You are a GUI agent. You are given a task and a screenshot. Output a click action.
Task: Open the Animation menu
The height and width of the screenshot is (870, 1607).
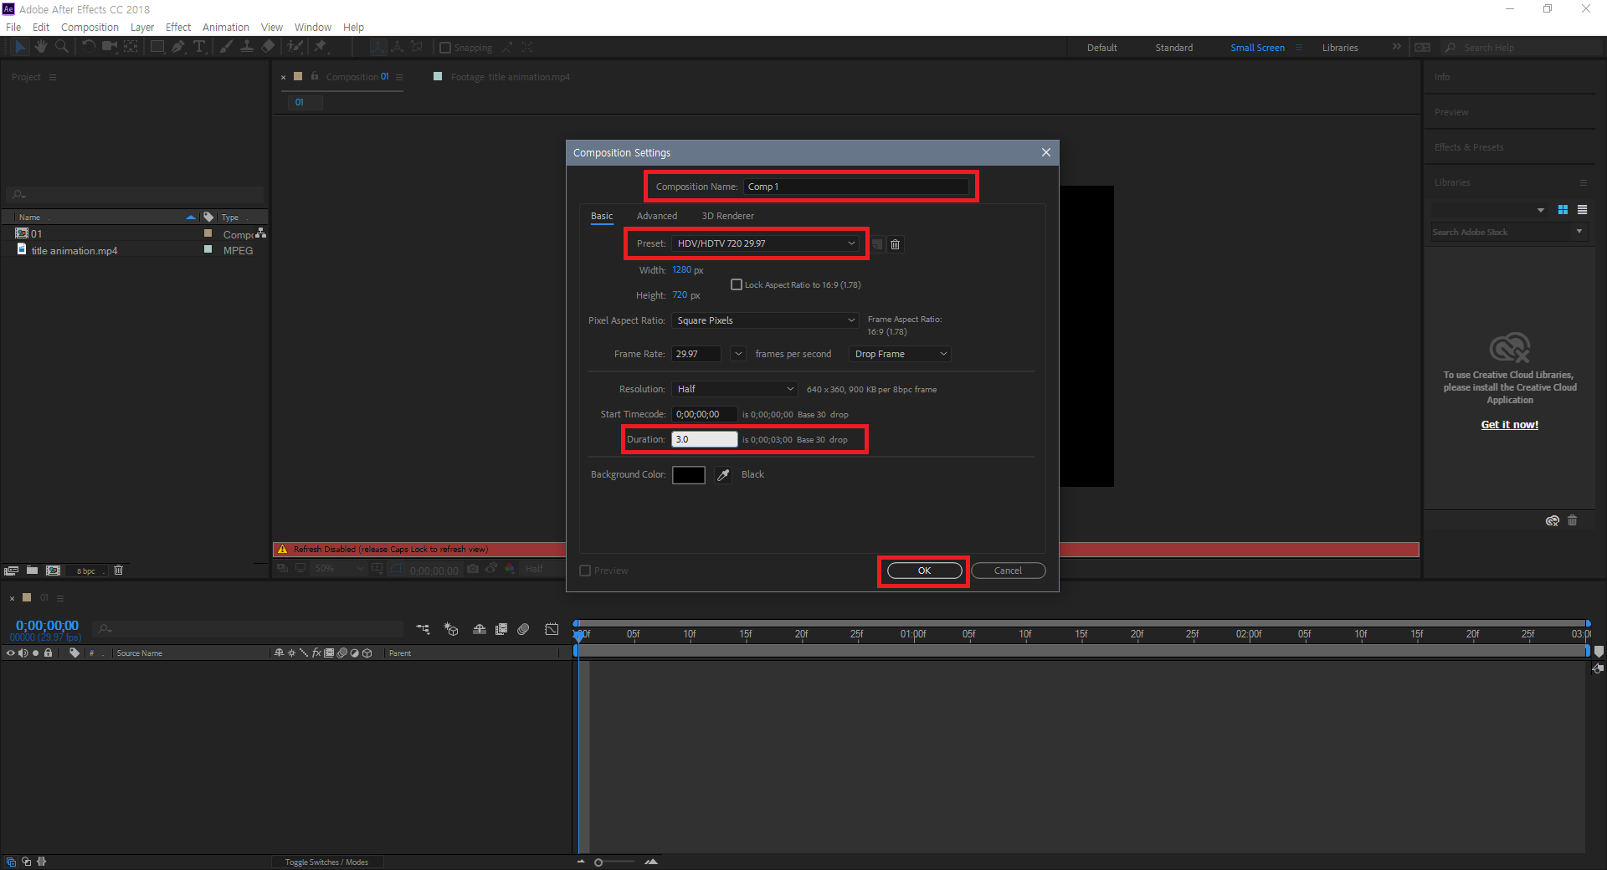coord(226,27)
